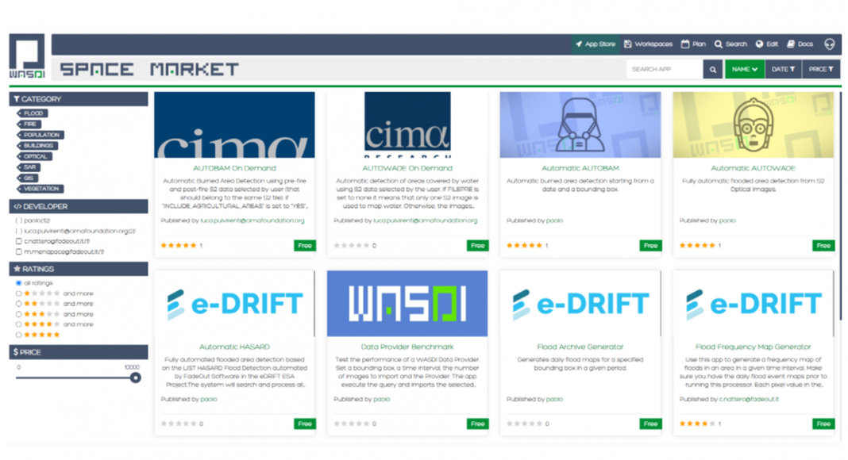
Task: Open the Plan calendar page
Action: click(x=693, y=44)
